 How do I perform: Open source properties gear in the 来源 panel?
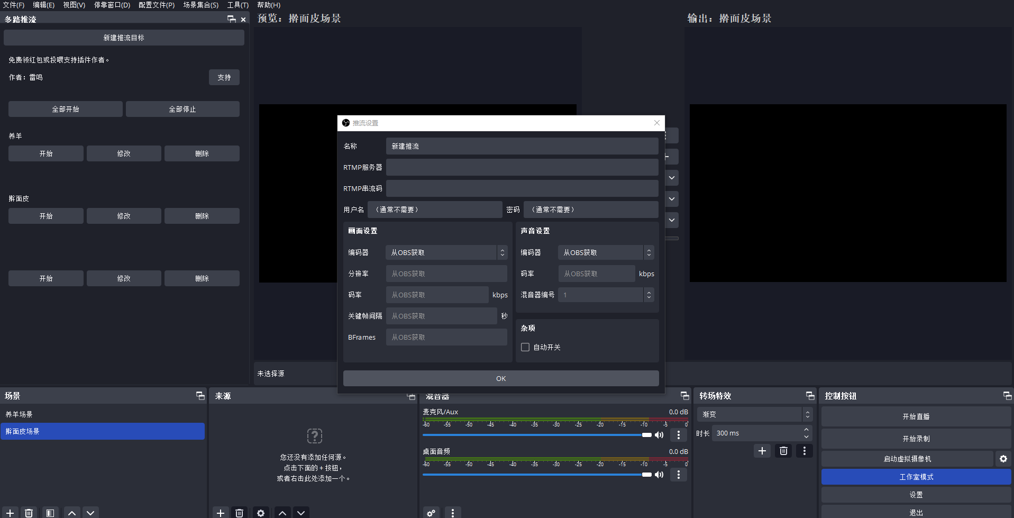click(x=261, y=513)
